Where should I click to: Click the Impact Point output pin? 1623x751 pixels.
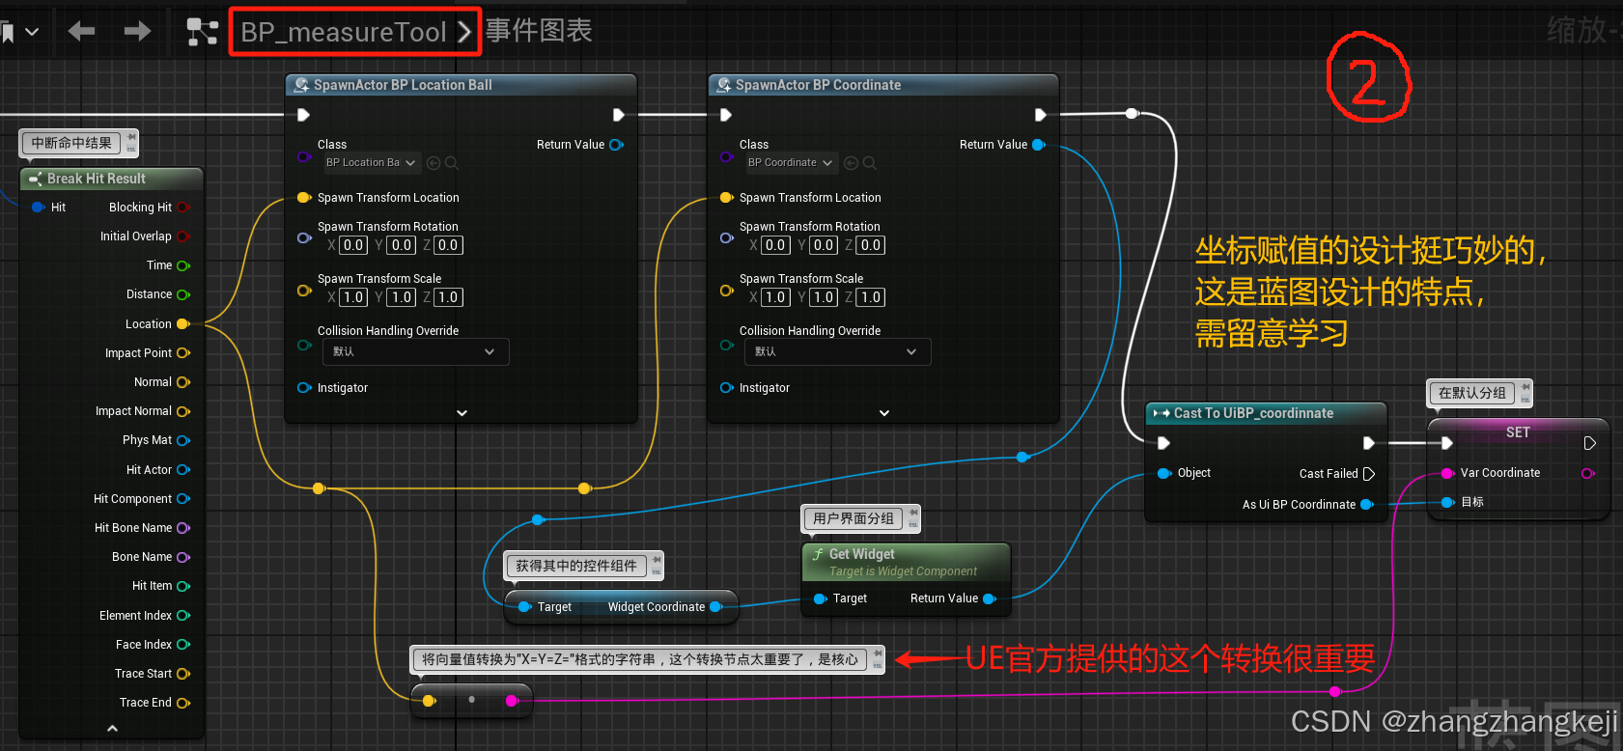[x=182, y=353]
